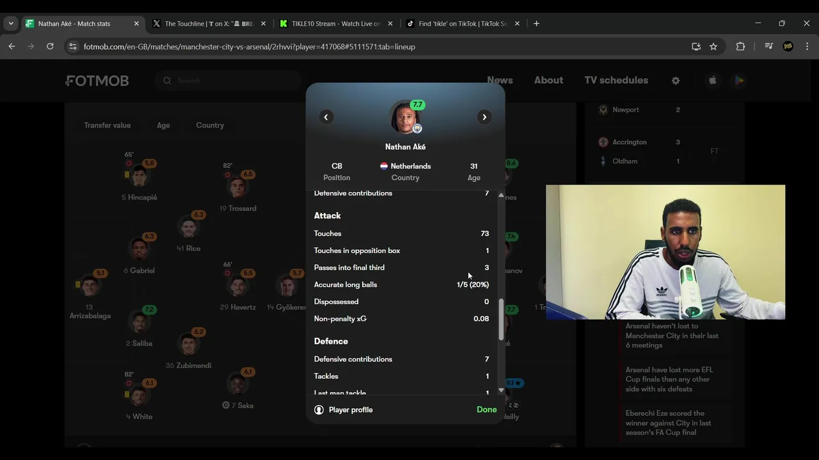Select player 29 Havertz

point(237,287)
